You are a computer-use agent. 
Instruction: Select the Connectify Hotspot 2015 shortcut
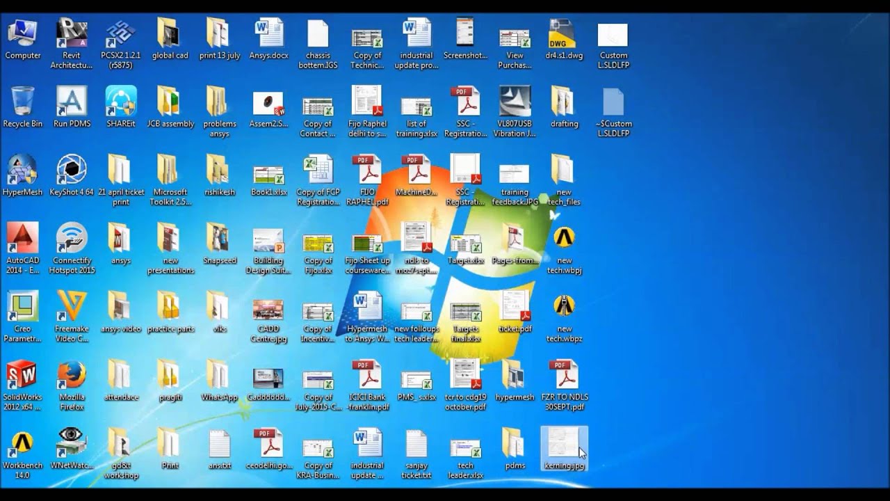coord(72,248)
